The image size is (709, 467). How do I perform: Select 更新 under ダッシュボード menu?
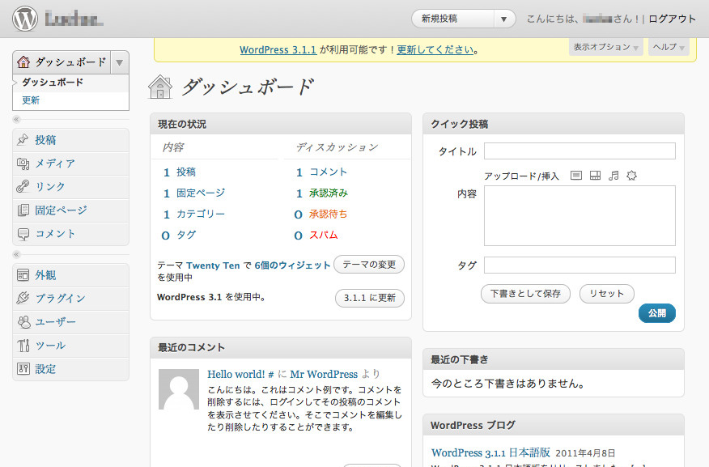[29, 99]
